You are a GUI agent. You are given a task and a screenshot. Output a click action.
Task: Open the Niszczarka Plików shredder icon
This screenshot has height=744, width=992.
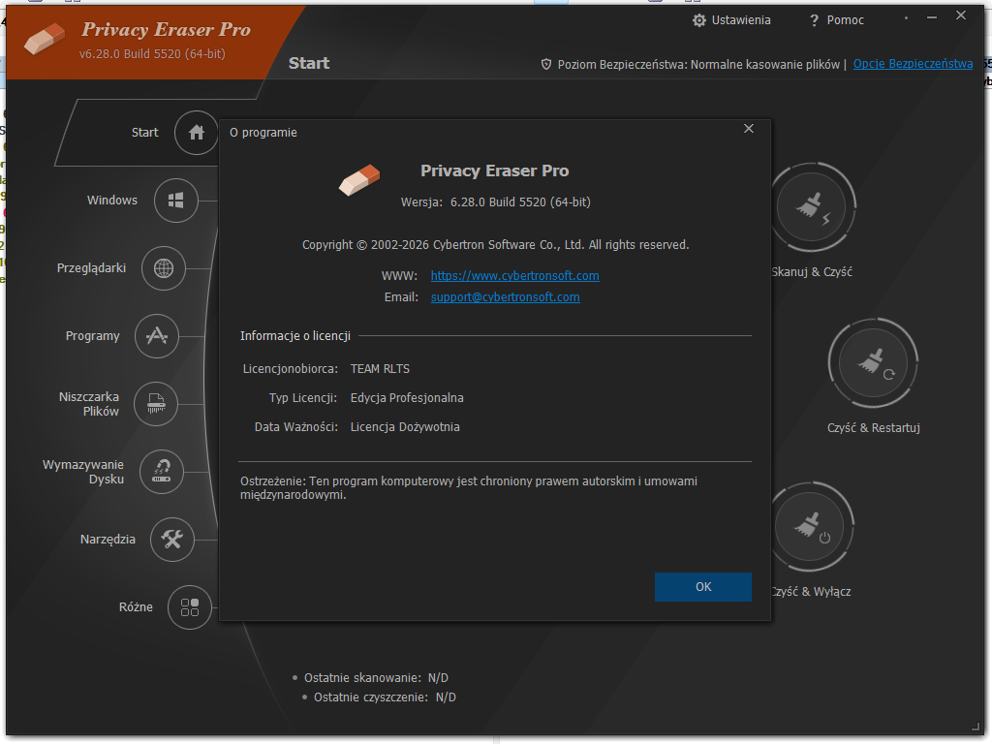pos(156,404)
